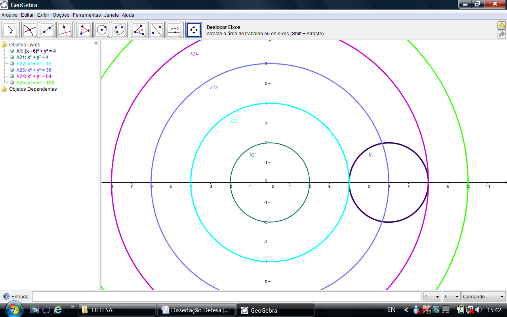
Task: Toggle visibility of λ1 circle object
Action: coord(12,51)
